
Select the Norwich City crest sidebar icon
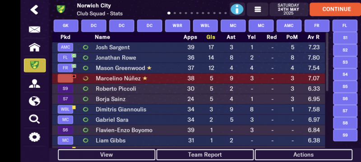pyautogui.click(x=35, y=65)
